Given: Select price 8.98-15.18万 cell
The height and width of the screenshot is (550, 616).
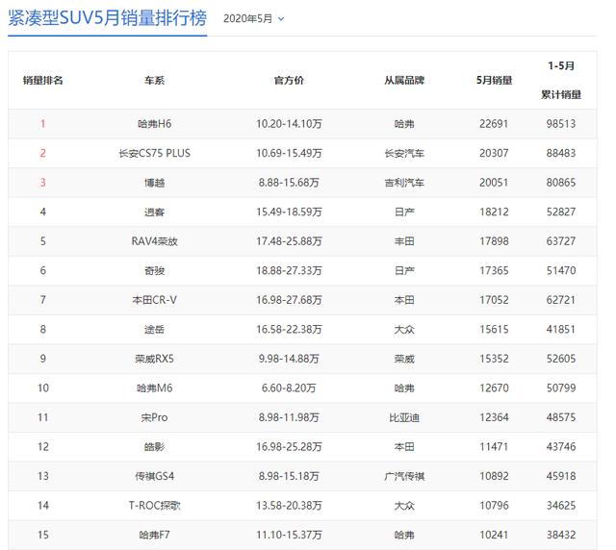Looking at the screenshot, I should [x=289, y=476].
